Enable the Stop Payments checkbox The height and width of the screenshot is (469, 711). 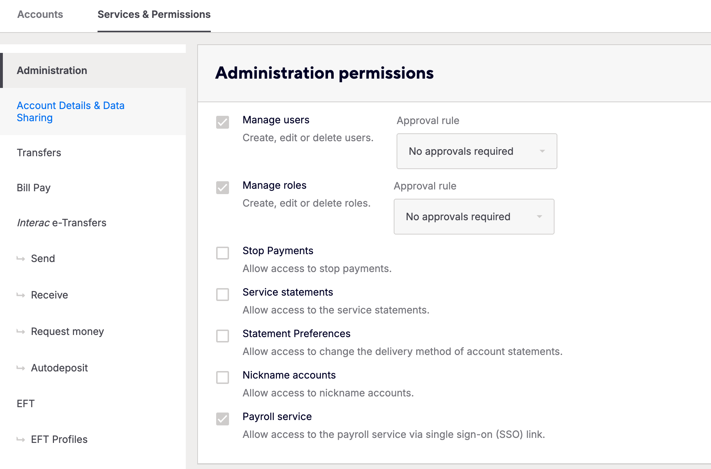223,253
